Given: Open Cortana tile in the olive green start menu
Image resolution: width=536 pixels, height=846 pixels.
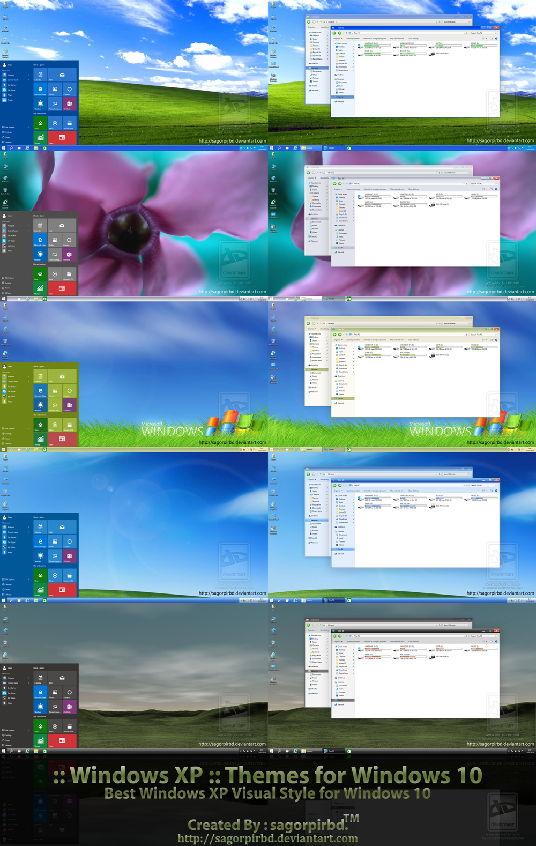Looking at the screenshot, I should coord(69,391).
